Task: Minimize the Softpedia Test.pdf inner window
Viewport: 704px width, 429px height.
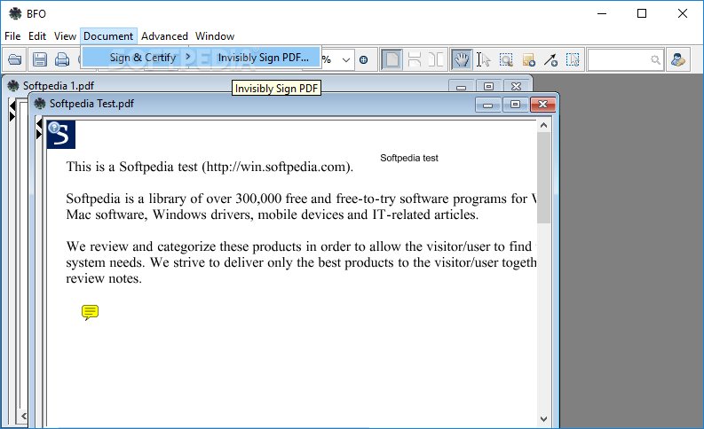Action: (x=488, y=105)
